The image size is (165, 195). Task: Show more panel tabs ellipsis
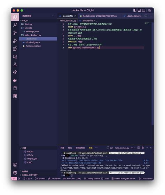[x=96, y=148]
